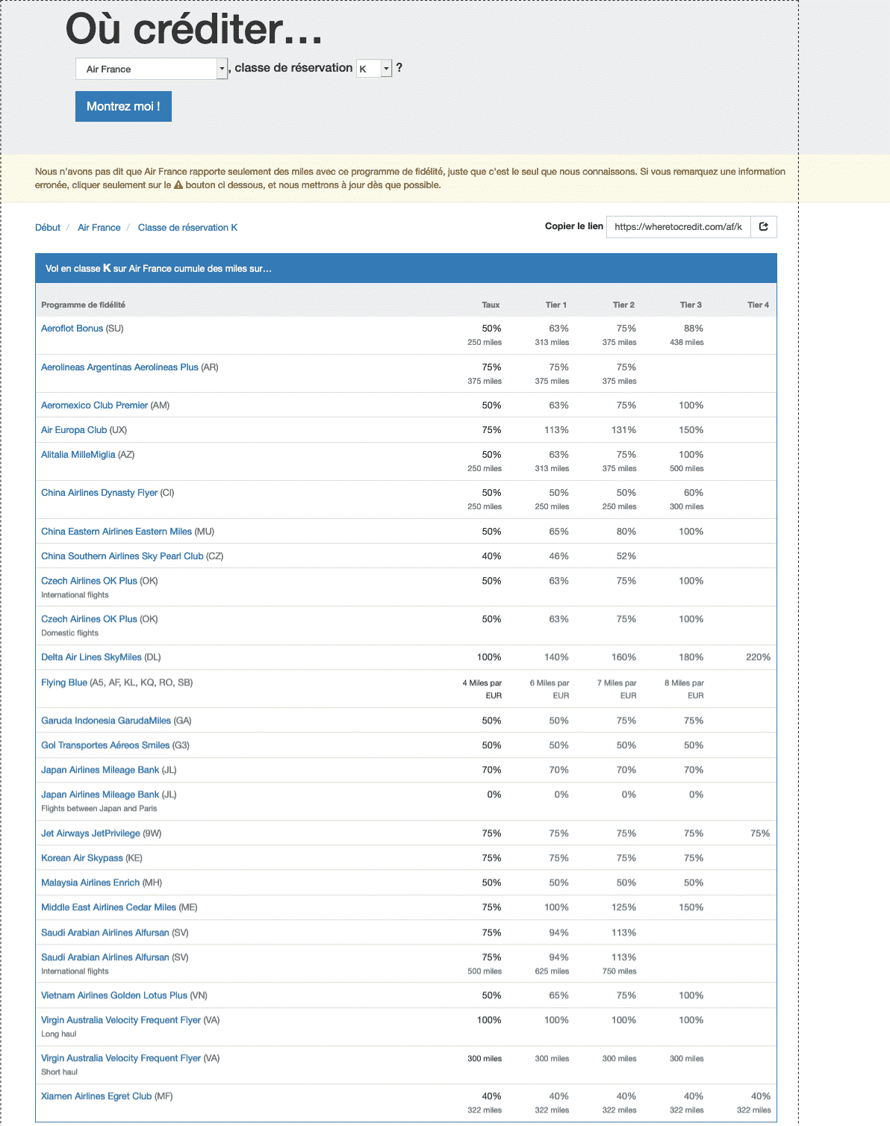Open Garuda Indonesia GarudaMiles link
This screenshot has height=1126, width=890.
106,721
